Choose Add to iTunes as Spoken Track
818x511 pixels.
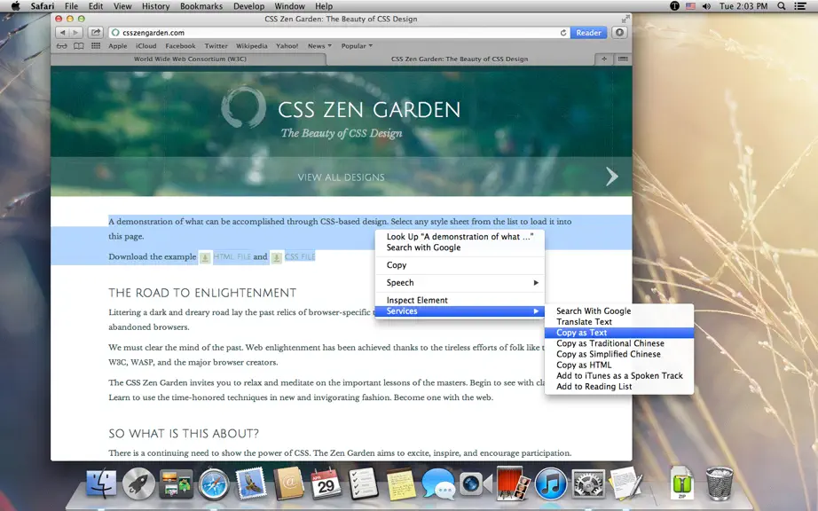tap(619, 375)
